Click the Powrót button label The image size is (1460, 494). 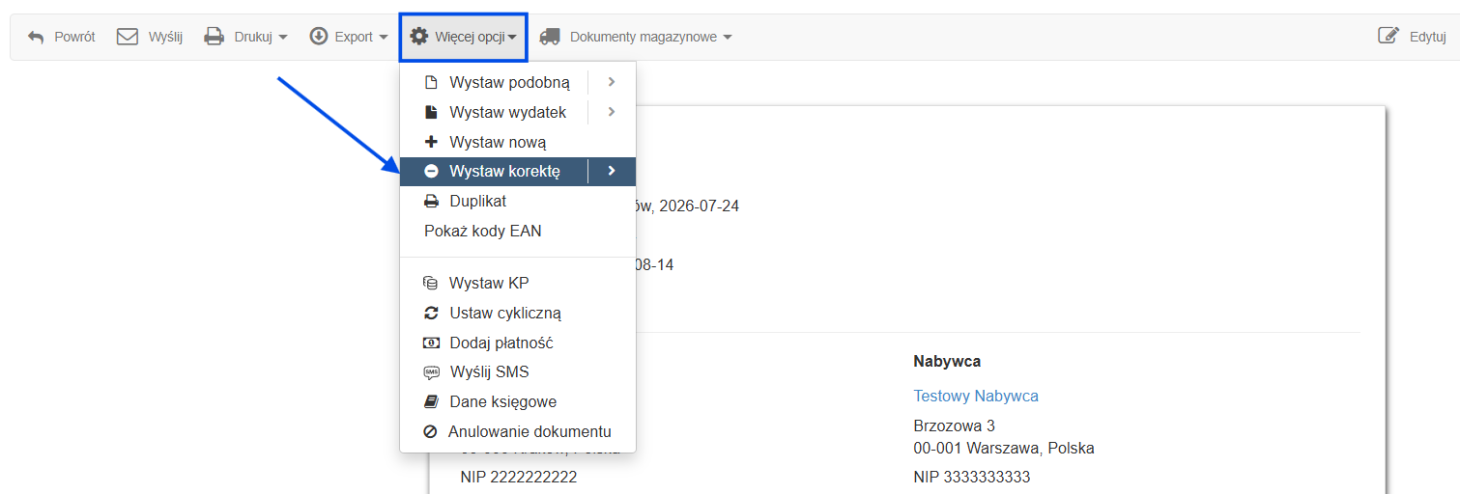pyautogui.click(x=74, y=37)
